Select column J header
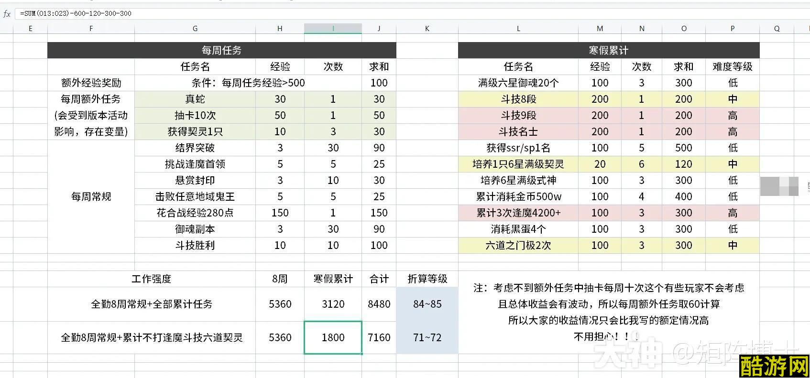The height and width of the screenshot is (378, 810). pos(379,29)
